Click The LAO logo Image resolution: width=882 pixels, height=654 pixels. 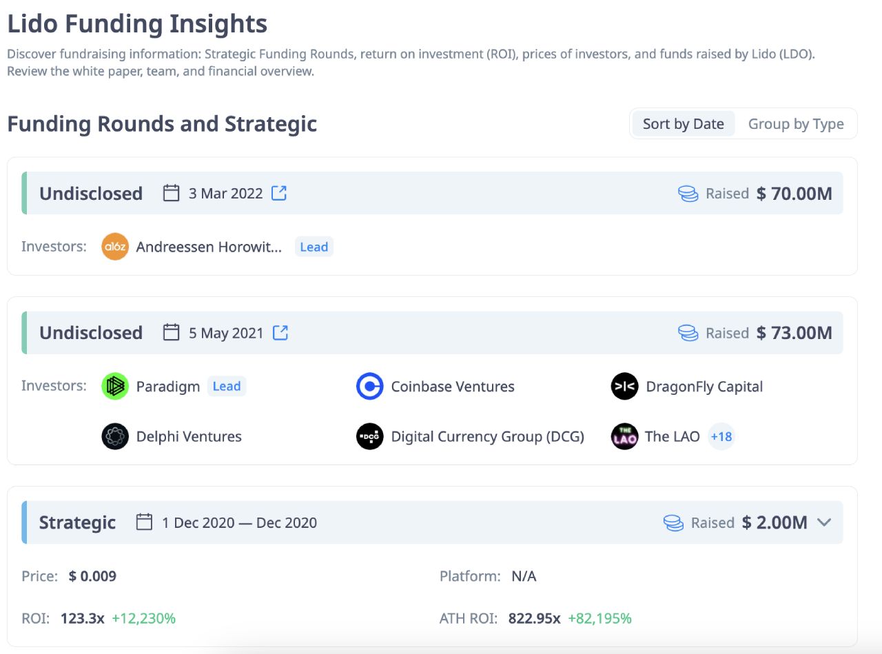[x=625, y=436]
